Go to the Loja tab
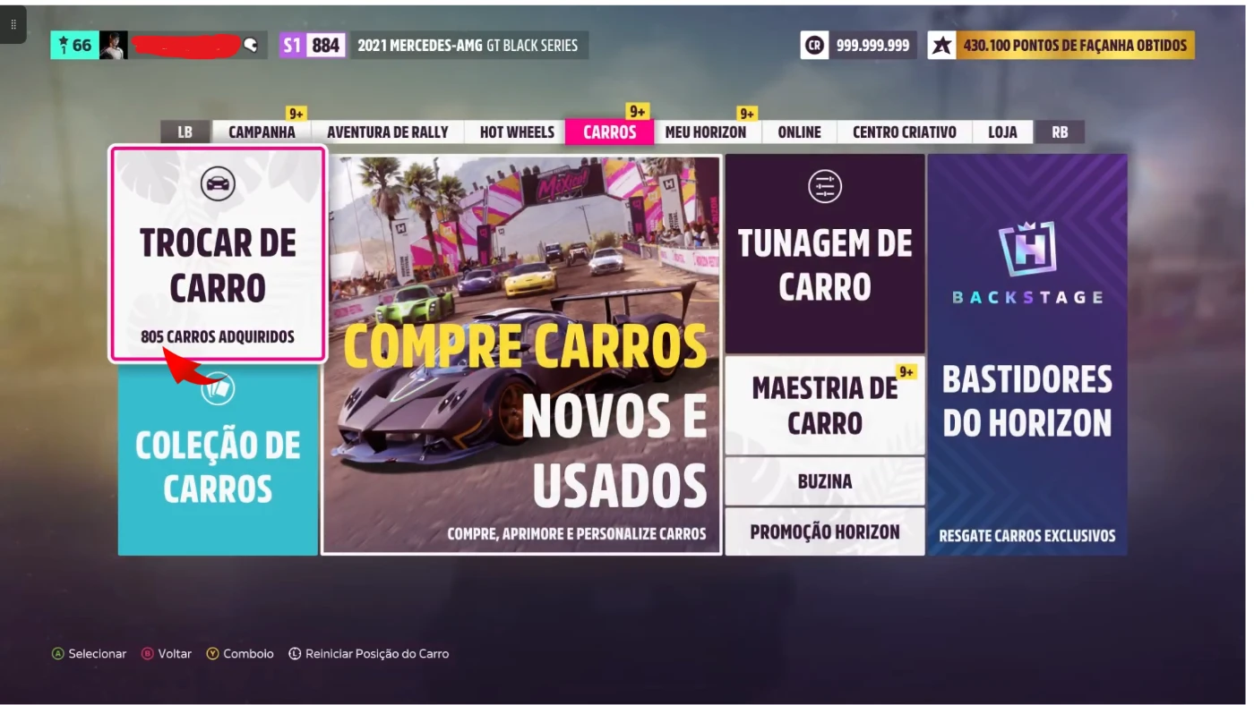Screen dimensions: 1254x705 coord(1001,132)
